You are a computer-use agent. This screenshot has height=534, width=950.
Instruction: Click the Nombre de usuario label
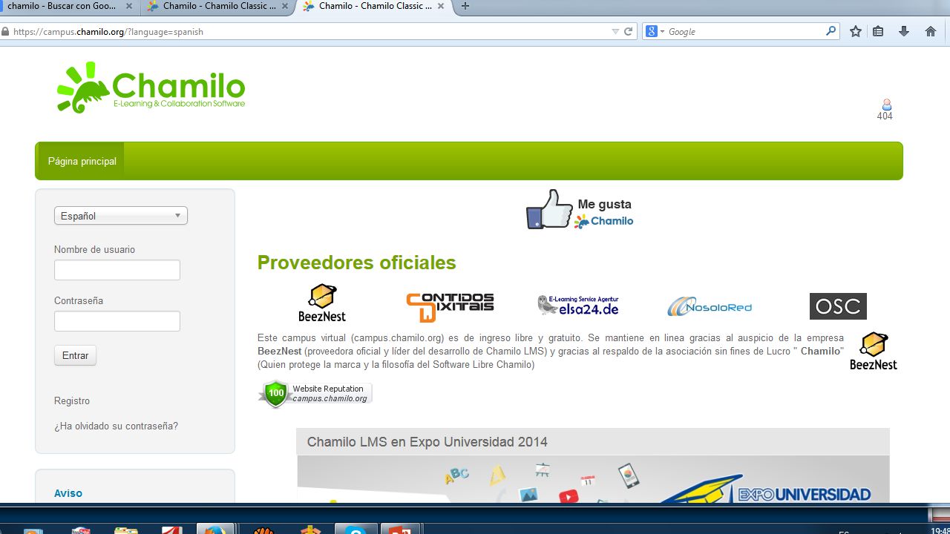coord(94,249)
